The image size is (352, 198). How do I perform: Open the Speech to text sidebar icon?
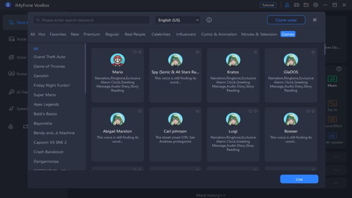pos(11,109)
